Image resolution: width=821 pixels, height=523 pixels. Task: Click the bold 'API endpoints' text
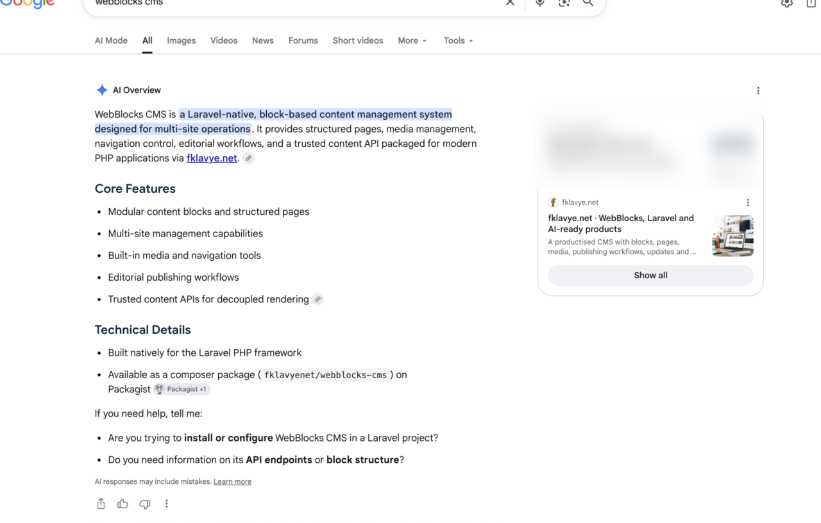[x=279, y=460]
